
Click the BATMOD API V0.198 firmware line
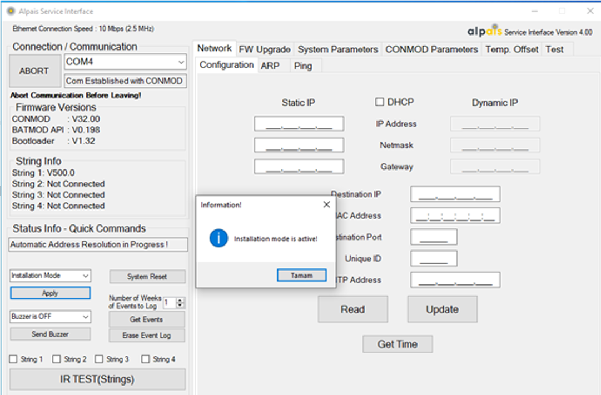point(56,130)
